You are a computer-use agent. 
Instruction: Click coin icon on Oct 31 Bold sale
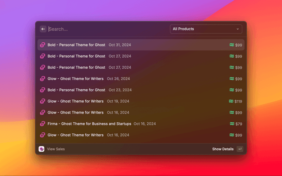pyautogui.click(x=43, y=45)
